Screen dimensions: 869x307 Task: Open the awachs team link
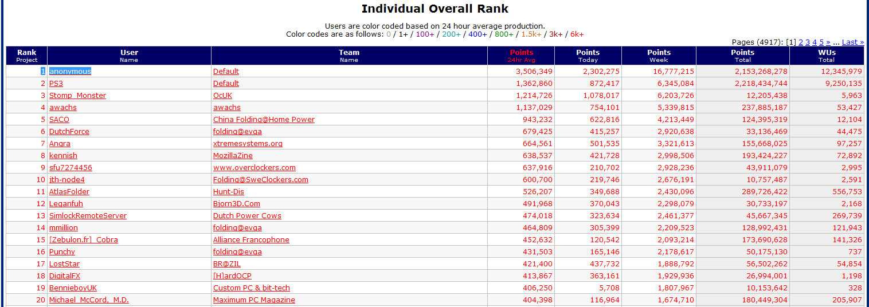point(227,108)
